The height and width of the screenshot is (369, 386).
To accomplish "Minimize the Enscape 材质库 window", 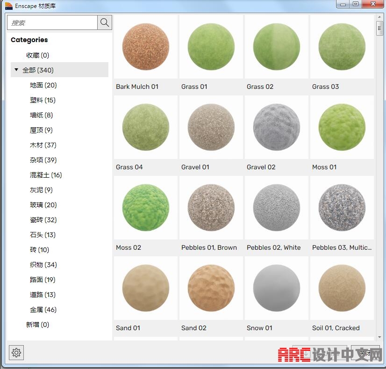I will click(x=343, y=4).
